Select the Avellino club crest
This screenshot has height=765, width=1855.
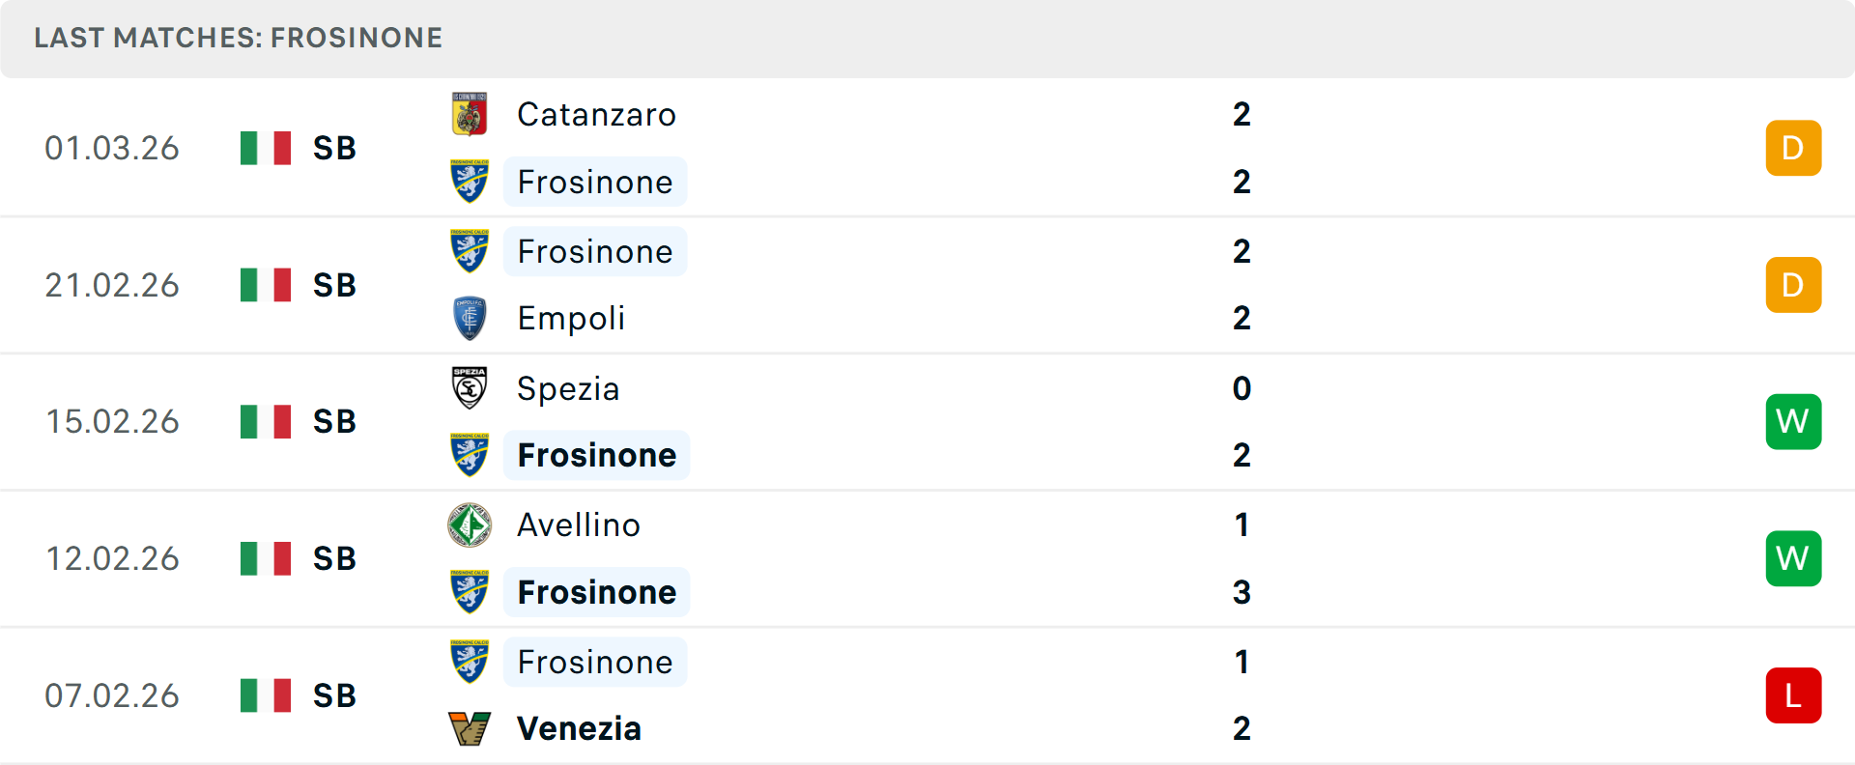pyautogui.click(x=469, y=524)
